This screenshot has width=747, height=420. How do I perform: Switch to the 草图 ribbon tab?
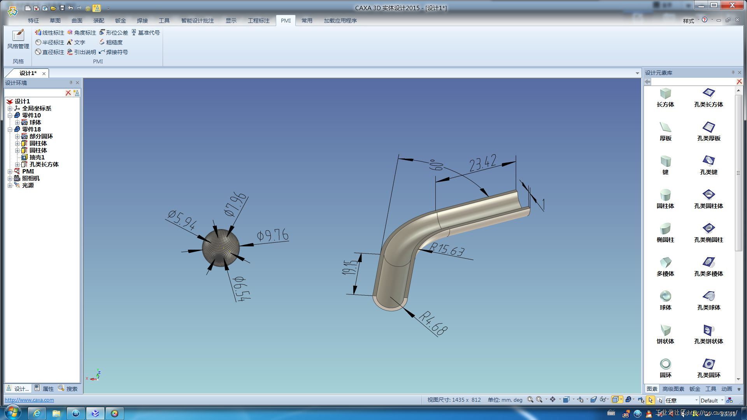pos(55,21)
